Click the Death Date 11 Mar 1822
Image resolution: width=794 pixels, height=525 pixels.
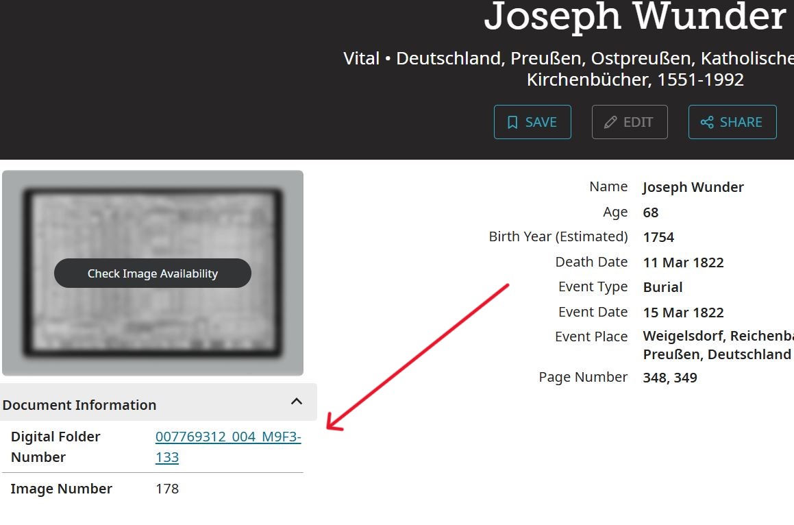point(683,262)
